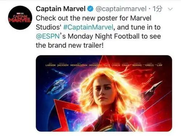Click the blue verified badge icon

(x=90, y=9)
